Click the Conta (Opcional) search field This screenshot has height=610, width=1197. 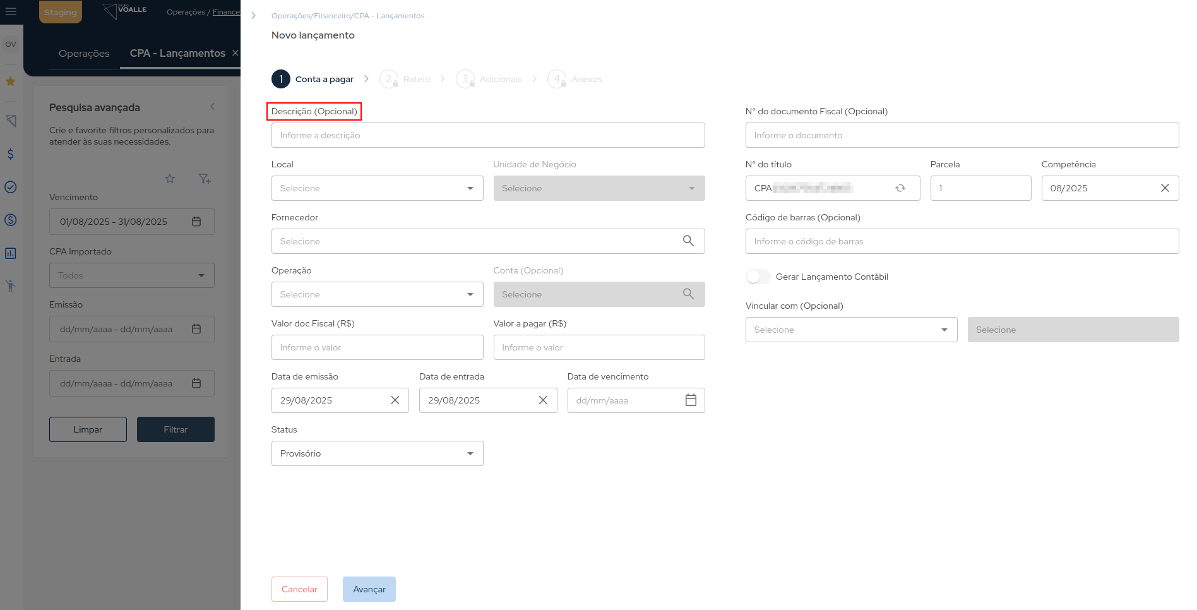tap(599, 294)
